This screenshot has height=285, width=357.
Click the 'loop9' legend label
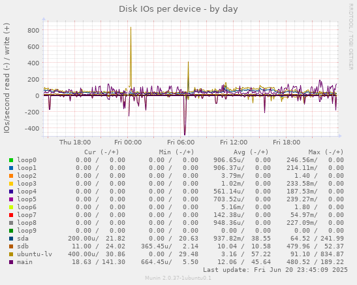pos(27,231)
